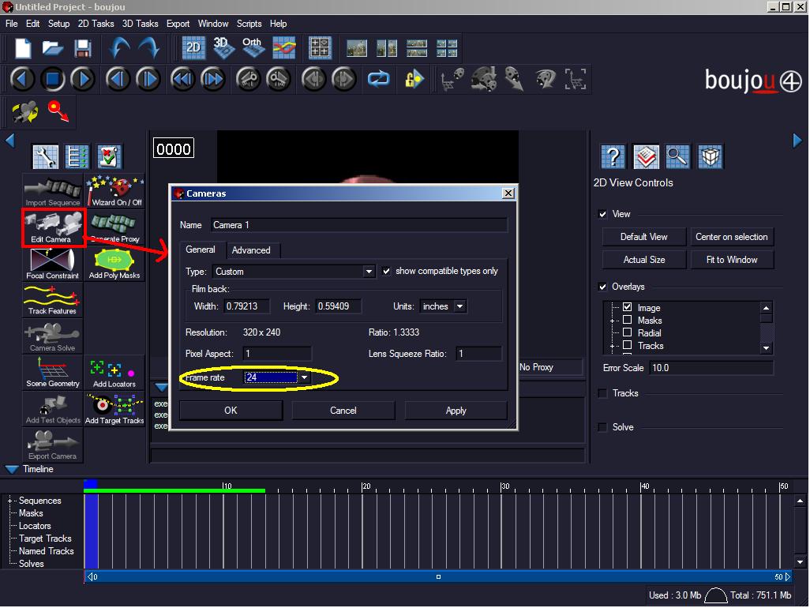This screenshot has width=810, height=608.
Task: Switch to the Orth view icon
Action: coord(253,48)
